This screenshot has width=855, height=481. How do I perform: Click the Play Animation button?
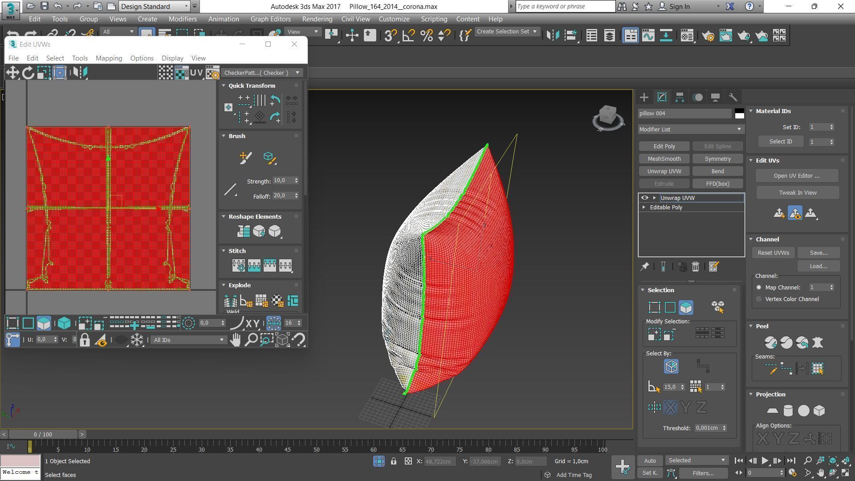pos(765,461)
